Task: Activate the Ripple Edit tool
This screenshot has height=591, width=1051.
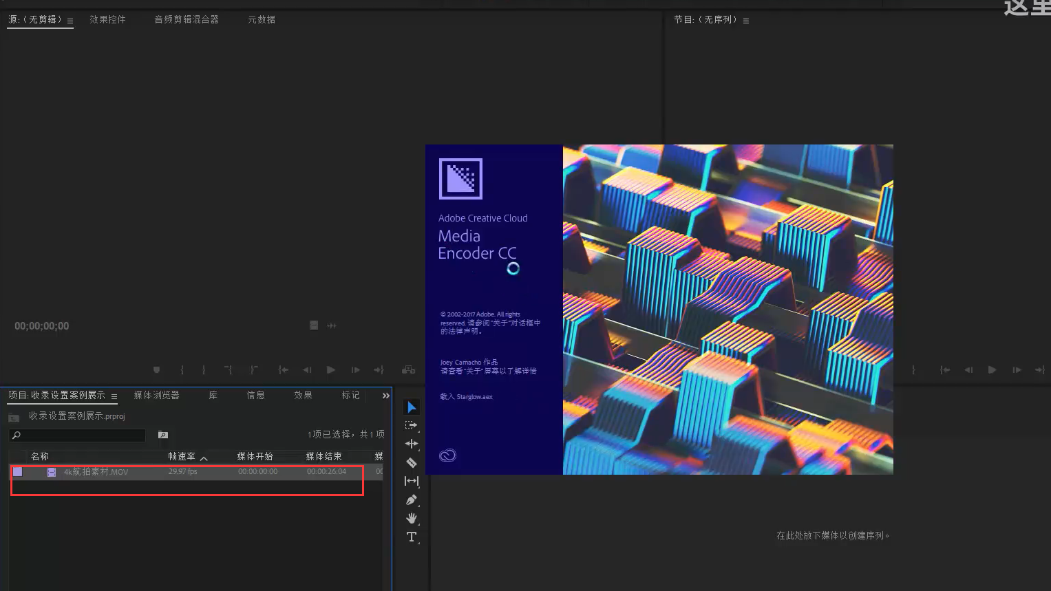Action: click(x=411, y=444)
